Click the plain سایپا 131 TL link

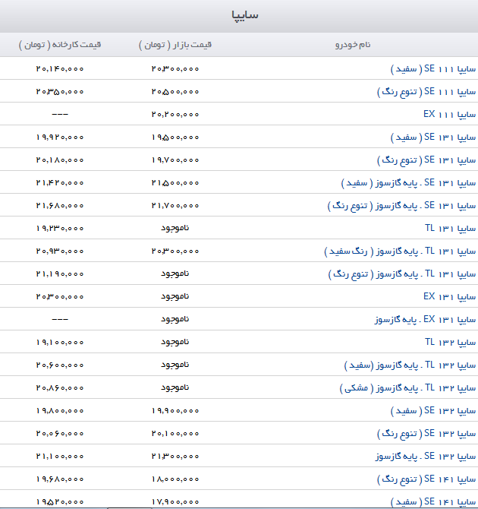(x=451, y=228)
